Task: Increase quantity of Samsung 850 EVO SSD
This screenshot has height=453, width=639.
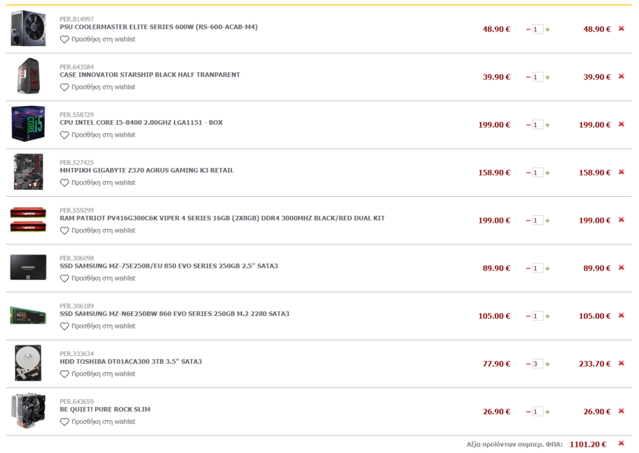Action: (547, 269)
